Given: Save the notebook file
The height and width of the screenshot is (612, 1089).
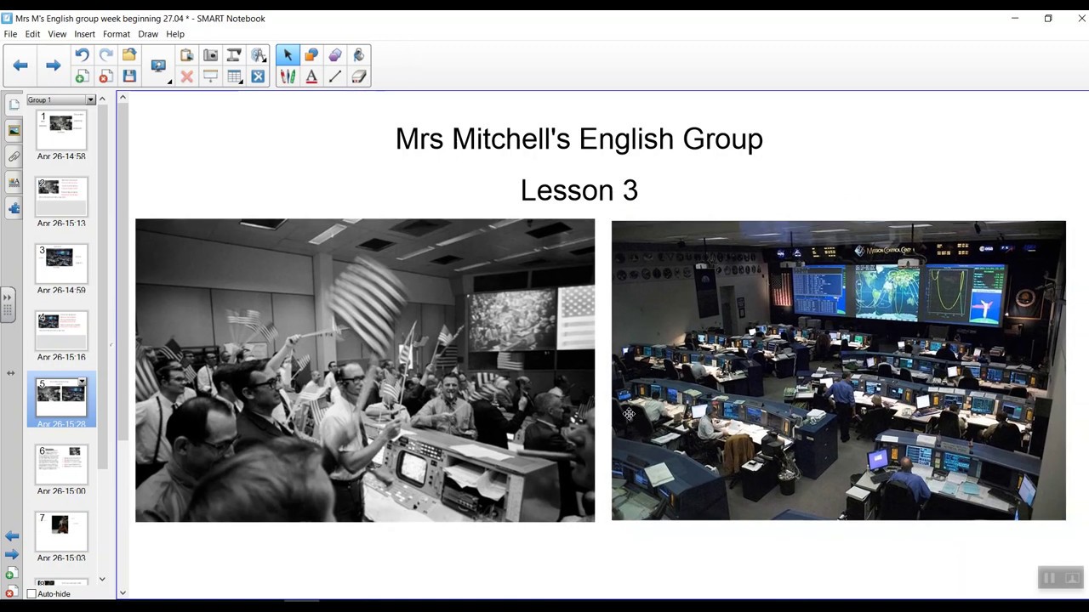Looking at the screenshot, I should point(129,76).
